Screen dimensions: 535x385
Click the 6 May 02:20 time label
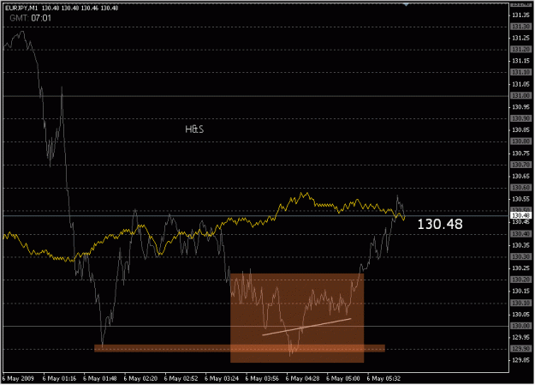(140, 378)
